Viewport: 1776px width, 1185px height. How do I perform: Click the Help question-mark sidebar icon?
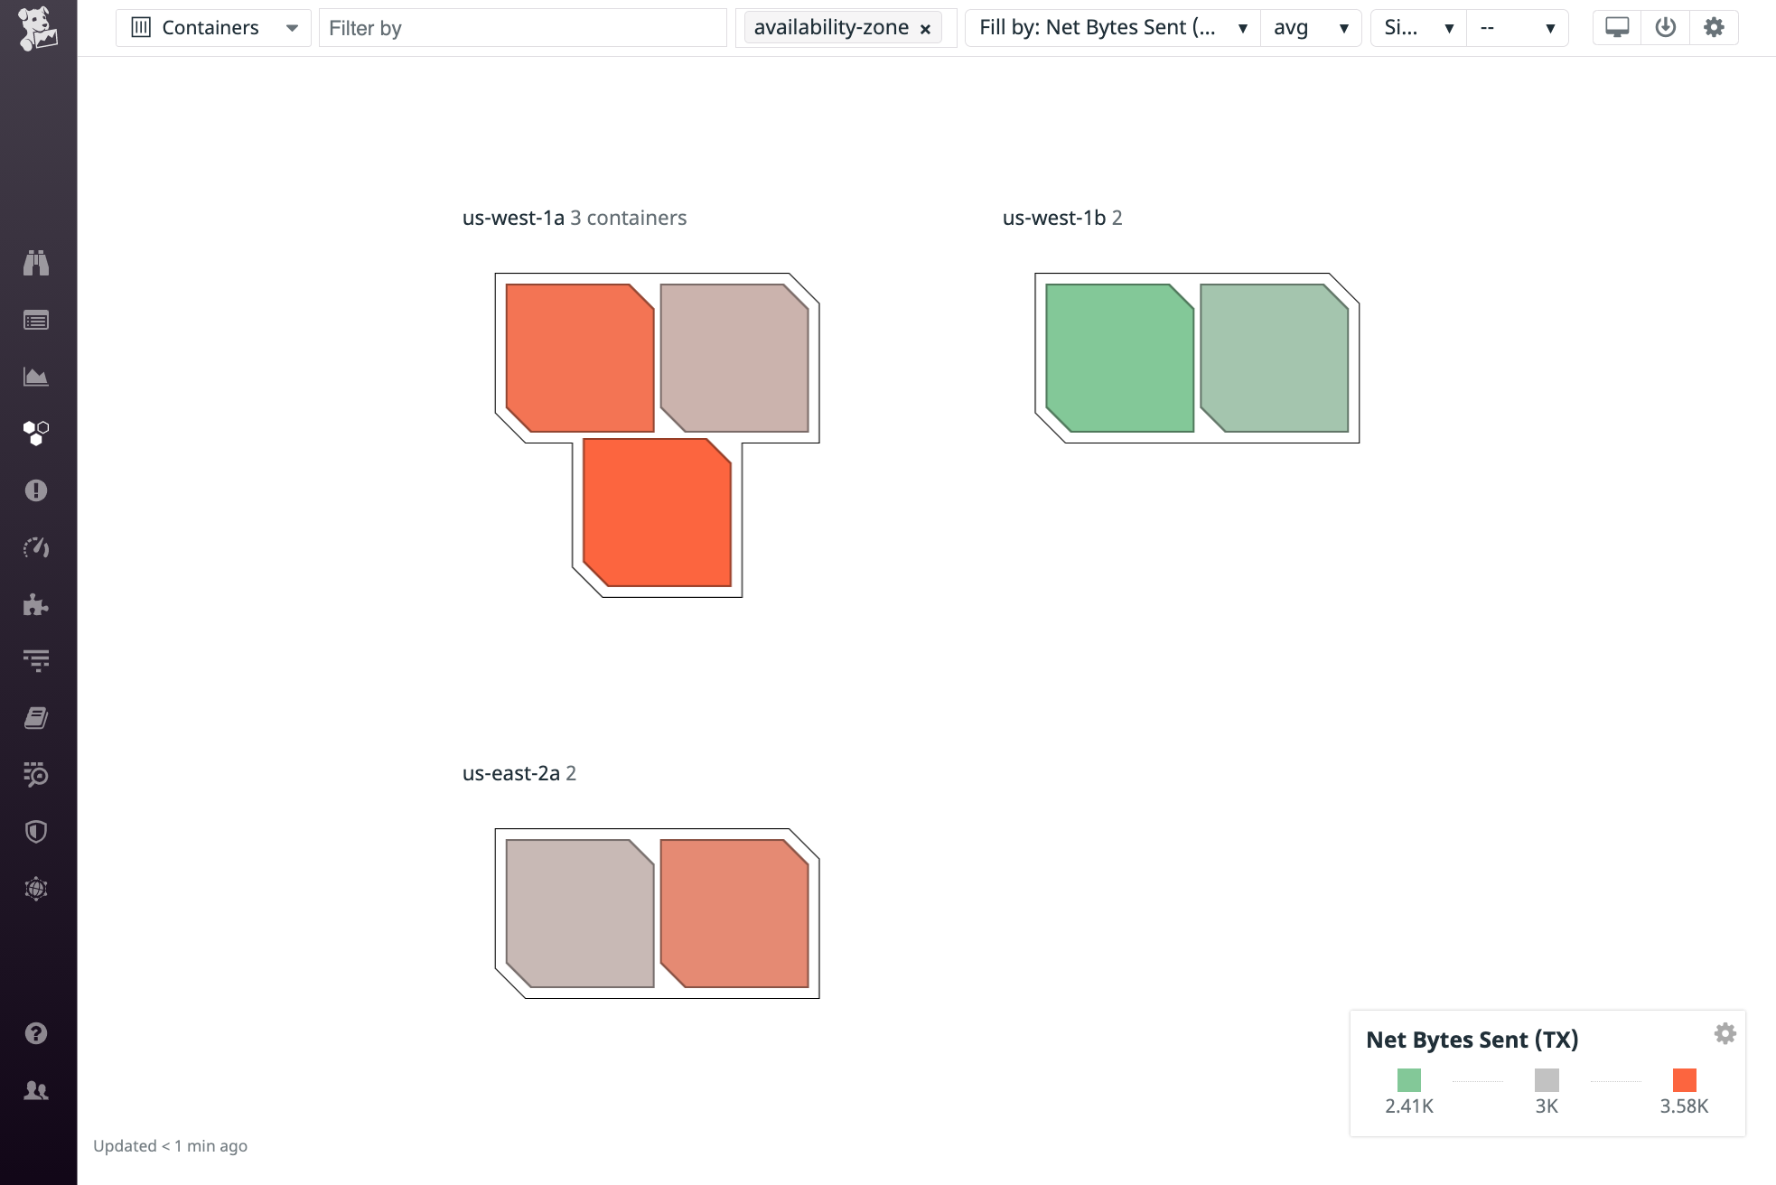36,1033
